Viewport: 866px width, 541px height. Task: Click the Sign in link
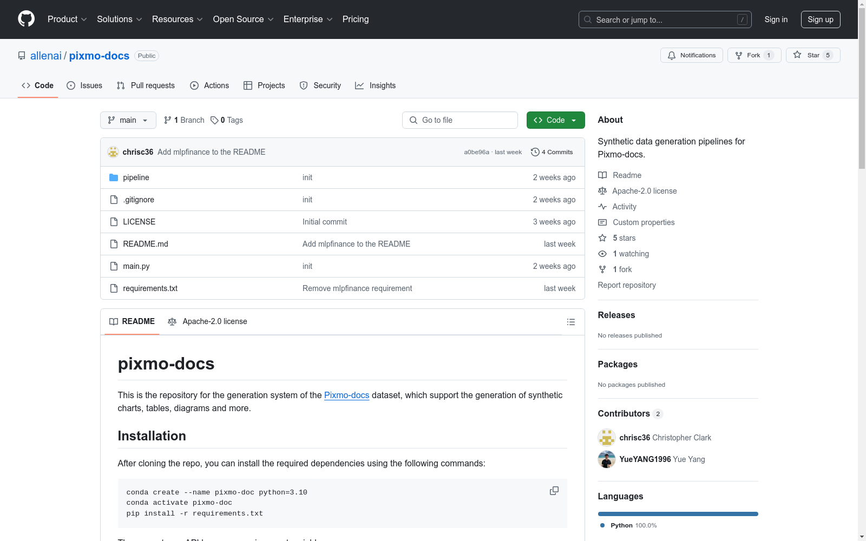click(776, 19)
